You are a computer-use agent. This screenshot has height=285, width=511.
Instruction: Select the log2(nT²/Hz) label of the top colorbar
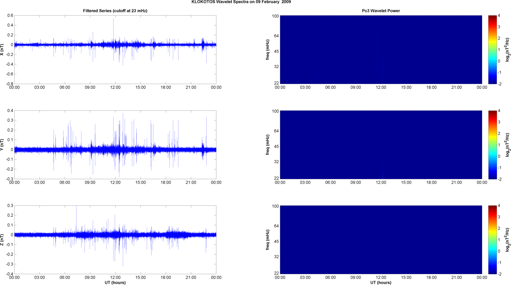[x=508, y=50]
